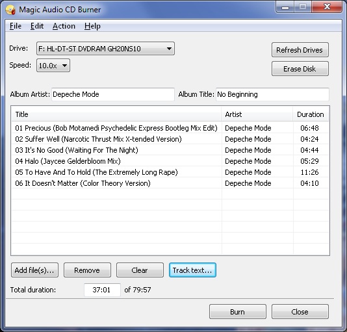The image size is (347, 332).
Task: Click the 04:44 duration cell
Action: click(309, 150)
